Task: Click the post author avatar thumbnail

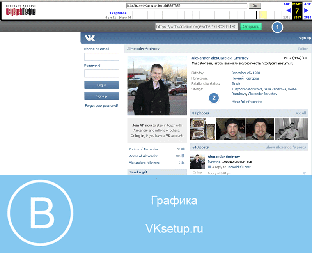Action: [197, 162]
